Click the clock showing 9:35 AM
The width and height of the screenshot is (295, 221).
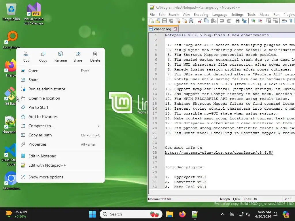pyautogui.click(x=263, y=214)
